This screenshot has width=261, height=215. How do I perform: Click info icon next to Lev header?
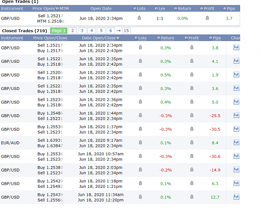156,8
